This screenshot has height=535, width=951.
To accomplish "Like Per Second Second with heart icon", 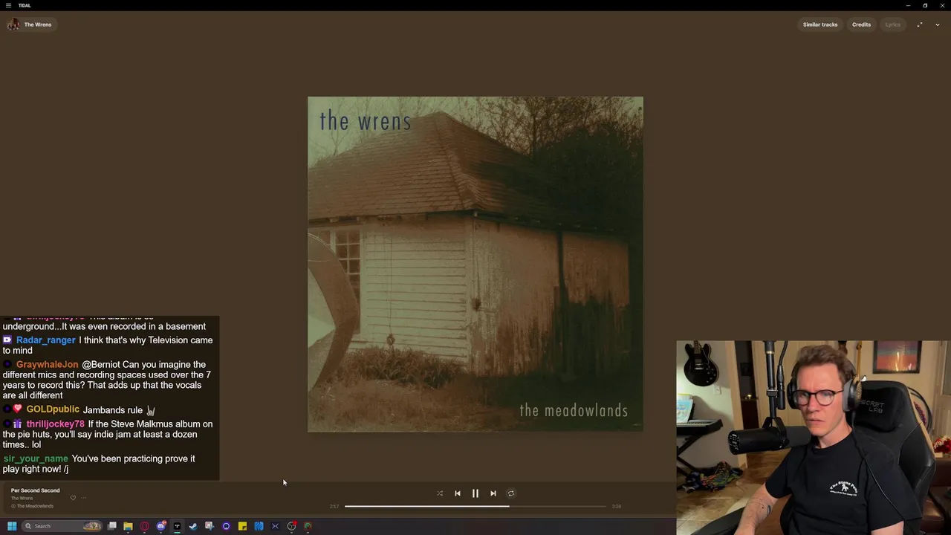I will pos(73,498).
